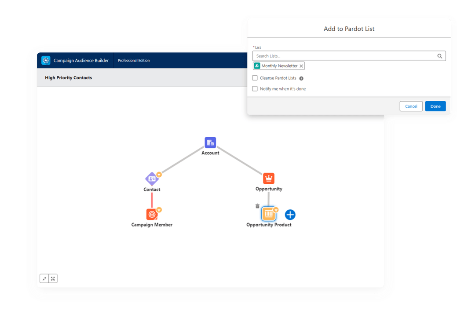Select the Campaign Member node icon

(x=152, y=214)
